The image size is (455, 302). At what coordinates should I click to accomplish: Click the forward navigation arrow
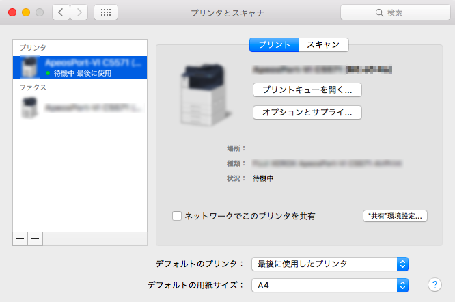click(79, 12)
